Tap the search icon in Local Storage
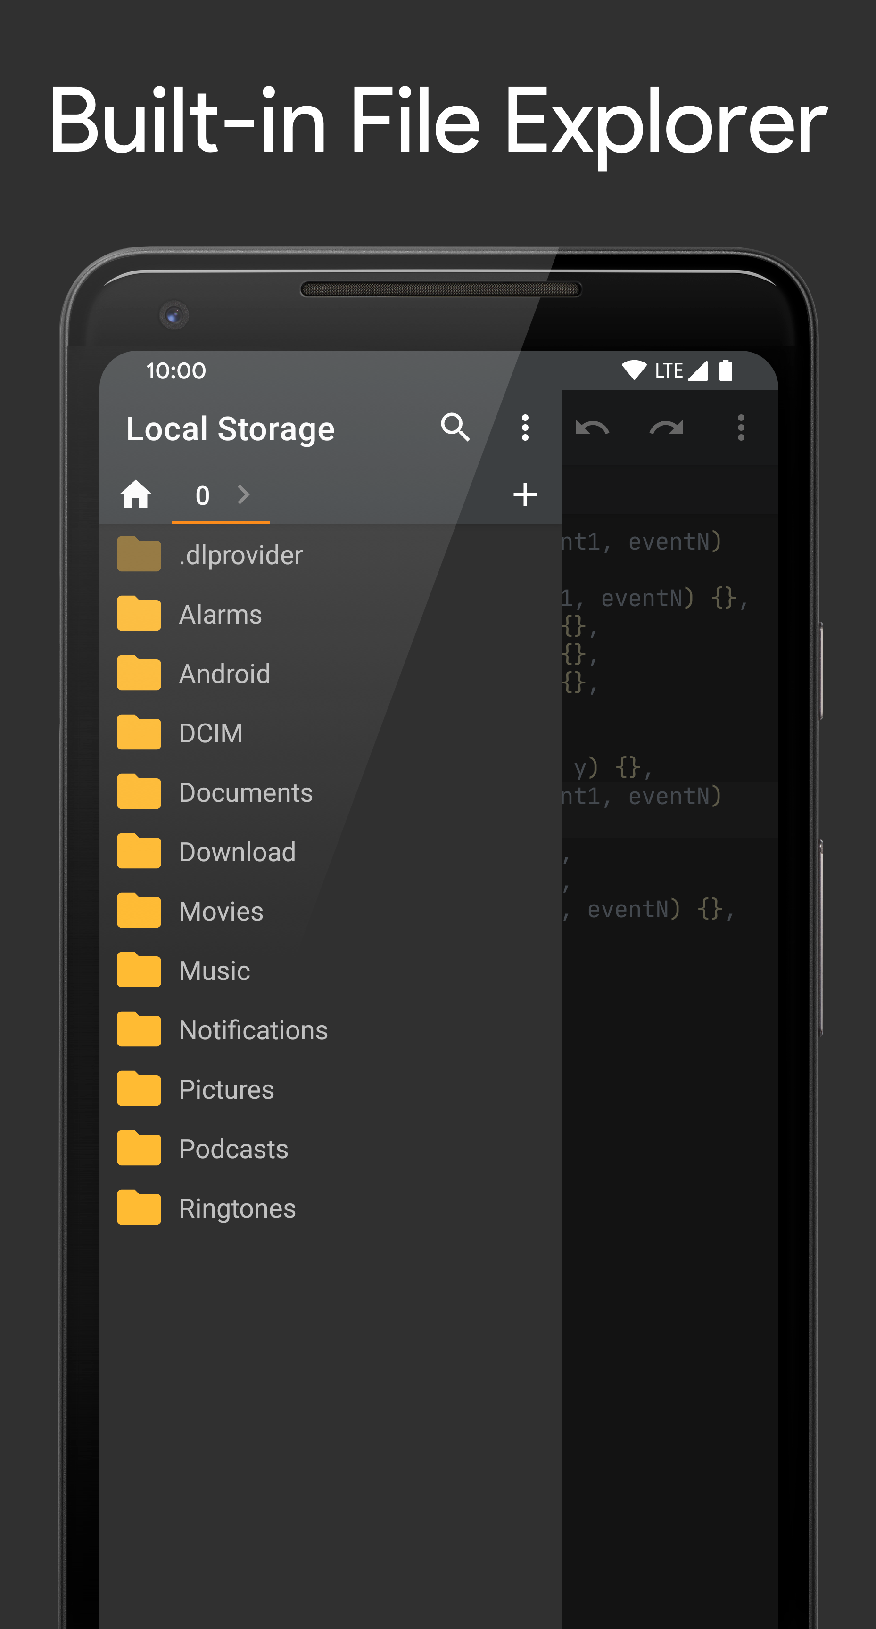 click(455, 428)
